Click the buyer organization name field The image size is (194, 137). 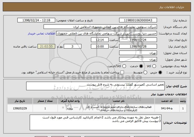tap(100, 27)
